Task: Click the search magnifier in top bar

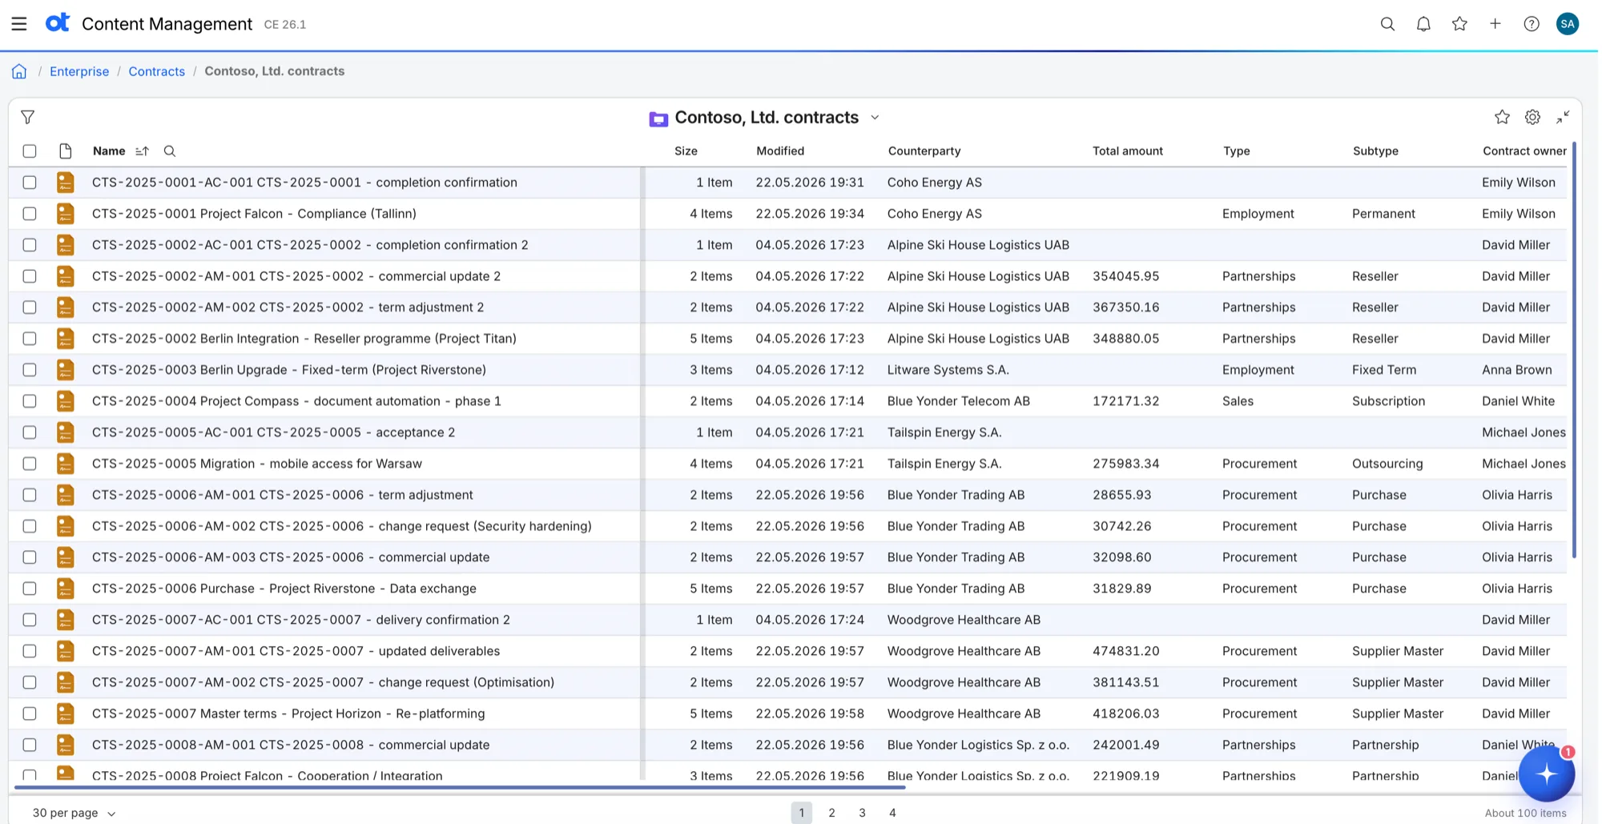Action: pyautogui.click(x=1387, y=24)
